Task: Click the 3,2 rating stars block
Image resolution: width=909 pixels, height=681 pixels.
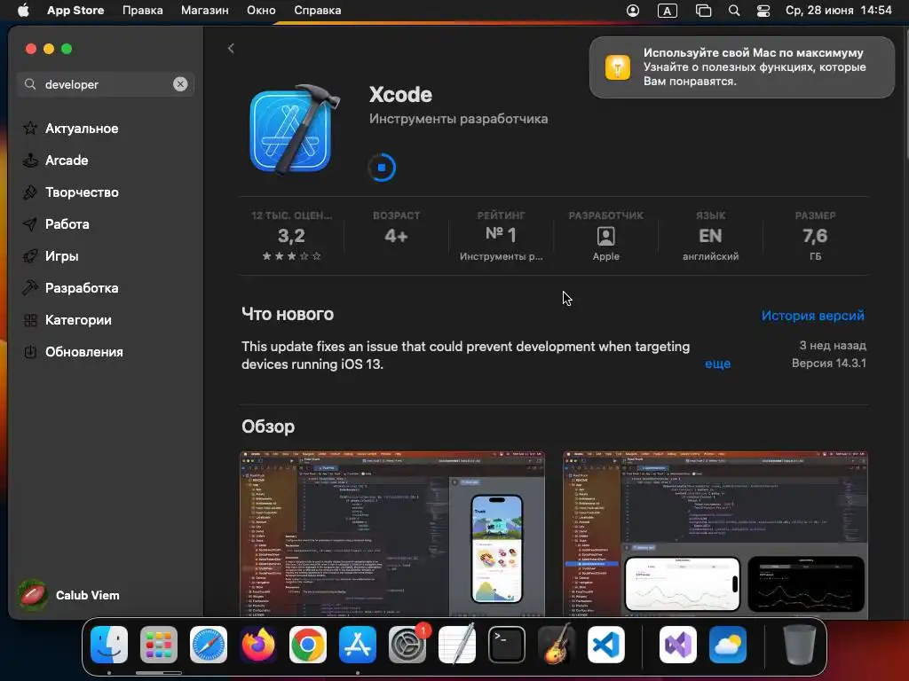Action: pyautogui.click(x=291, y=236)
